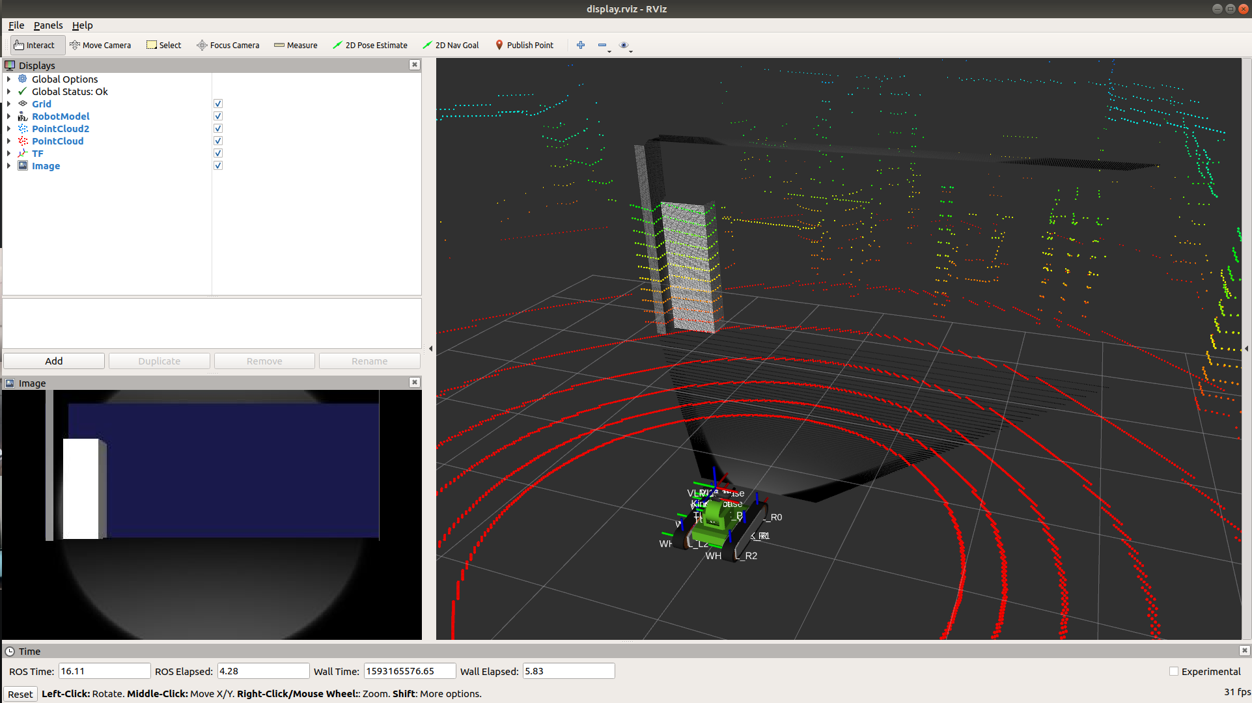The width and height of the screenshot is (1252, 703).
Task: Open the File menu
Action: [x=16, y=25]
